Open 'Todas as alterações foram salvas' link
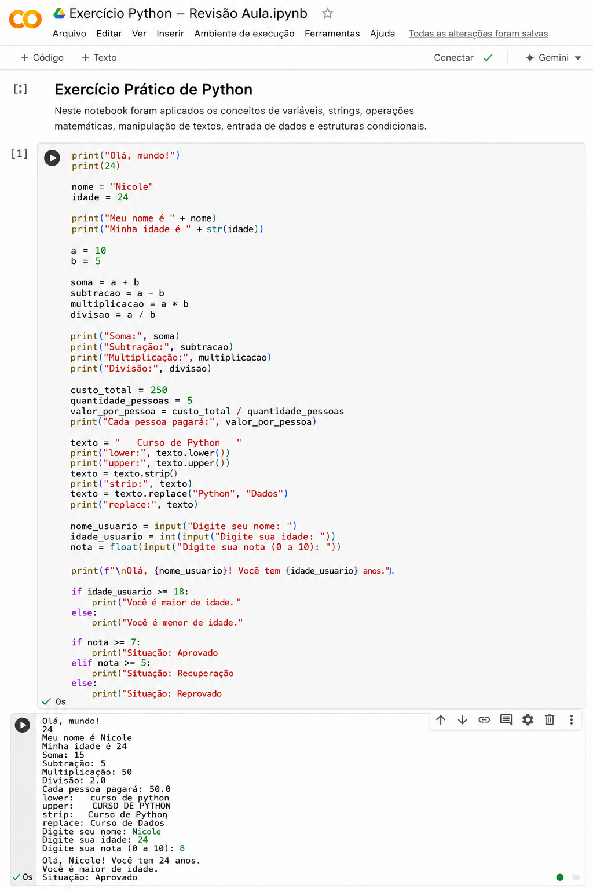This screenshot has height=889, width=593. pos(478,34)
